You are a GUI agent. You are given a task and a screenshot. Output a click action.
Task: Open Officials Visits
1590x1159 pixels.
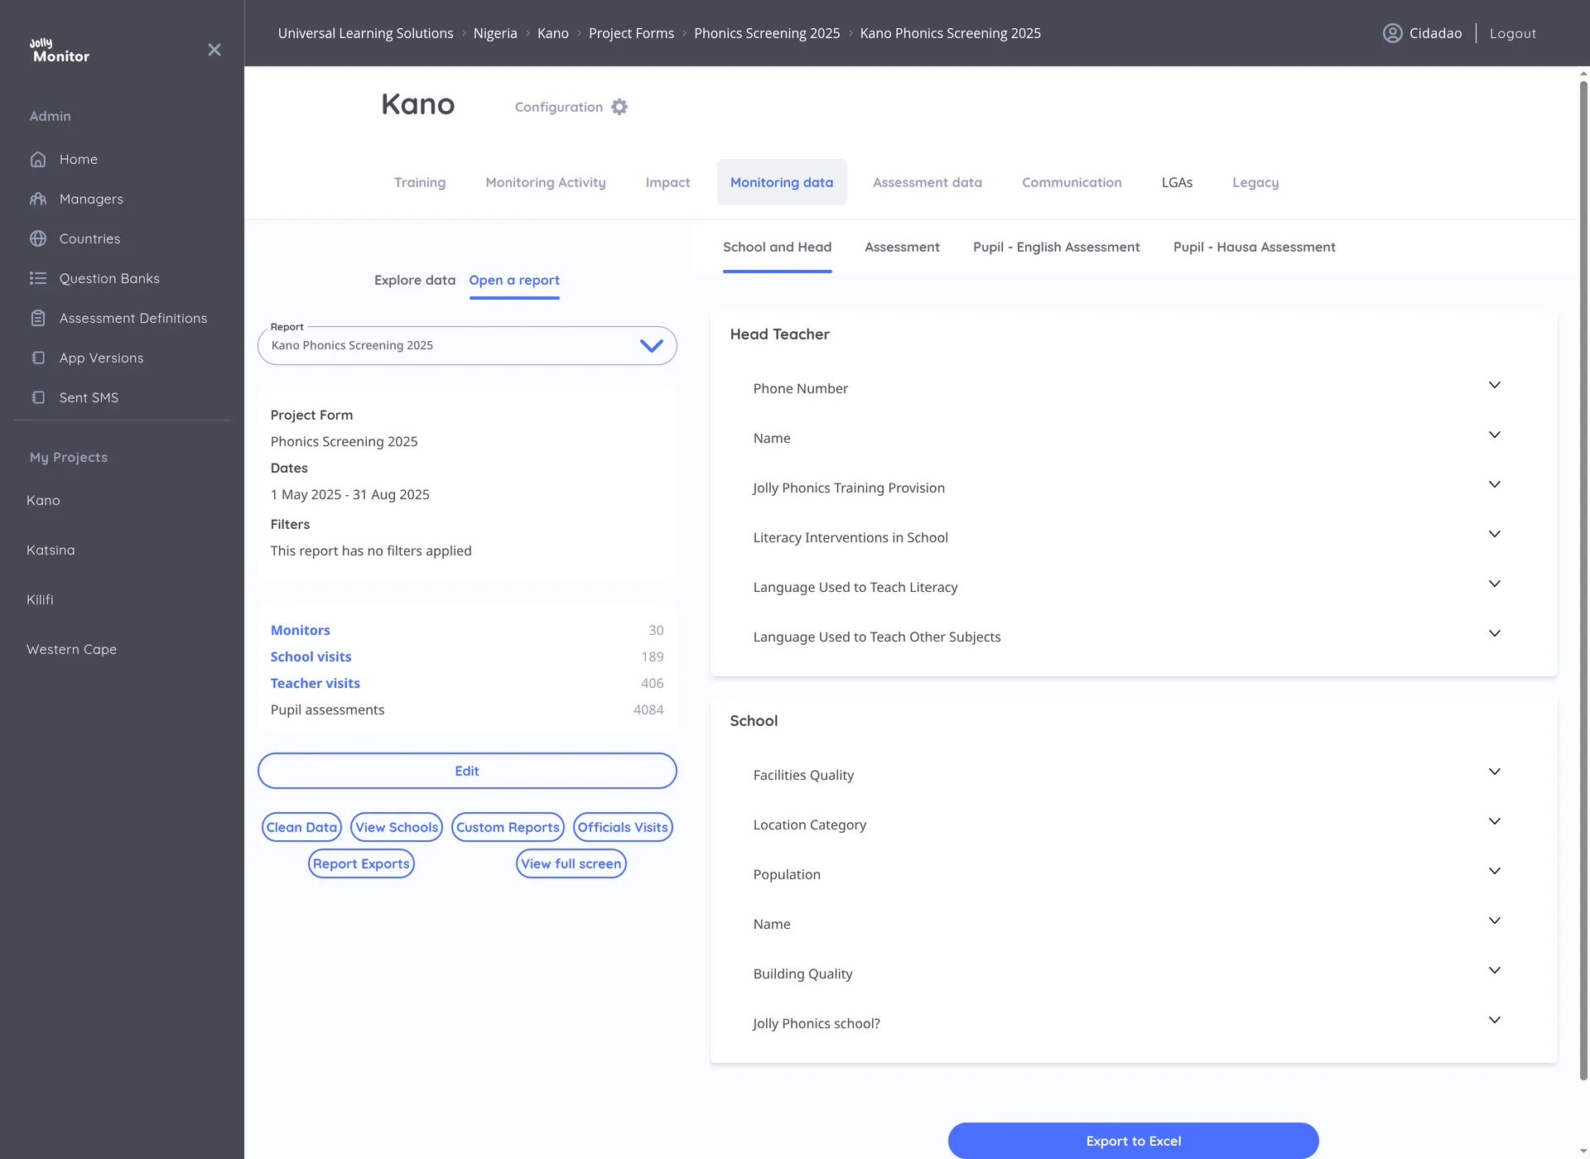(623, 827)
